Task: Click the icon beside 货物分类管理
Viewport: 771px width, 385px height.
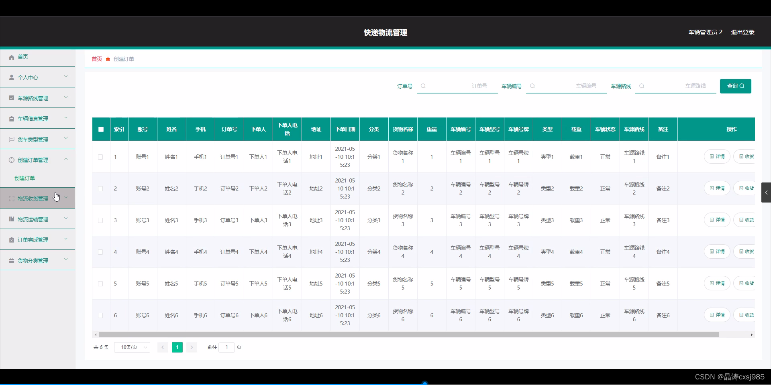Action: click(12, 261)
